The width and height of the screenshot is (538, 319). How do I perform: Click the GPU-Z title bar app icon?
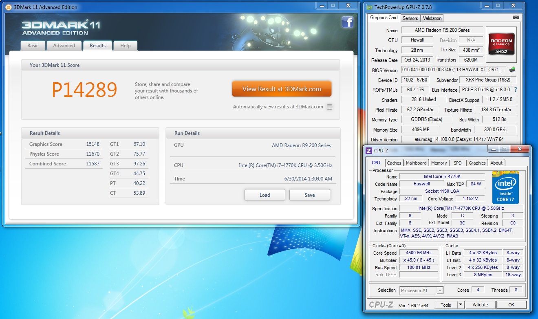(370, 7)
